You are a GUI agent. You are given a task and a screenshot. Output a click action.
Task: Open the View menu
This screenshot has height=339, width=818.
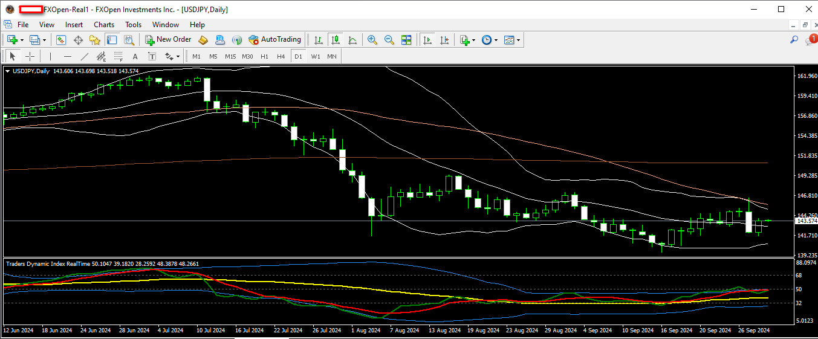[x=47, y=25]
